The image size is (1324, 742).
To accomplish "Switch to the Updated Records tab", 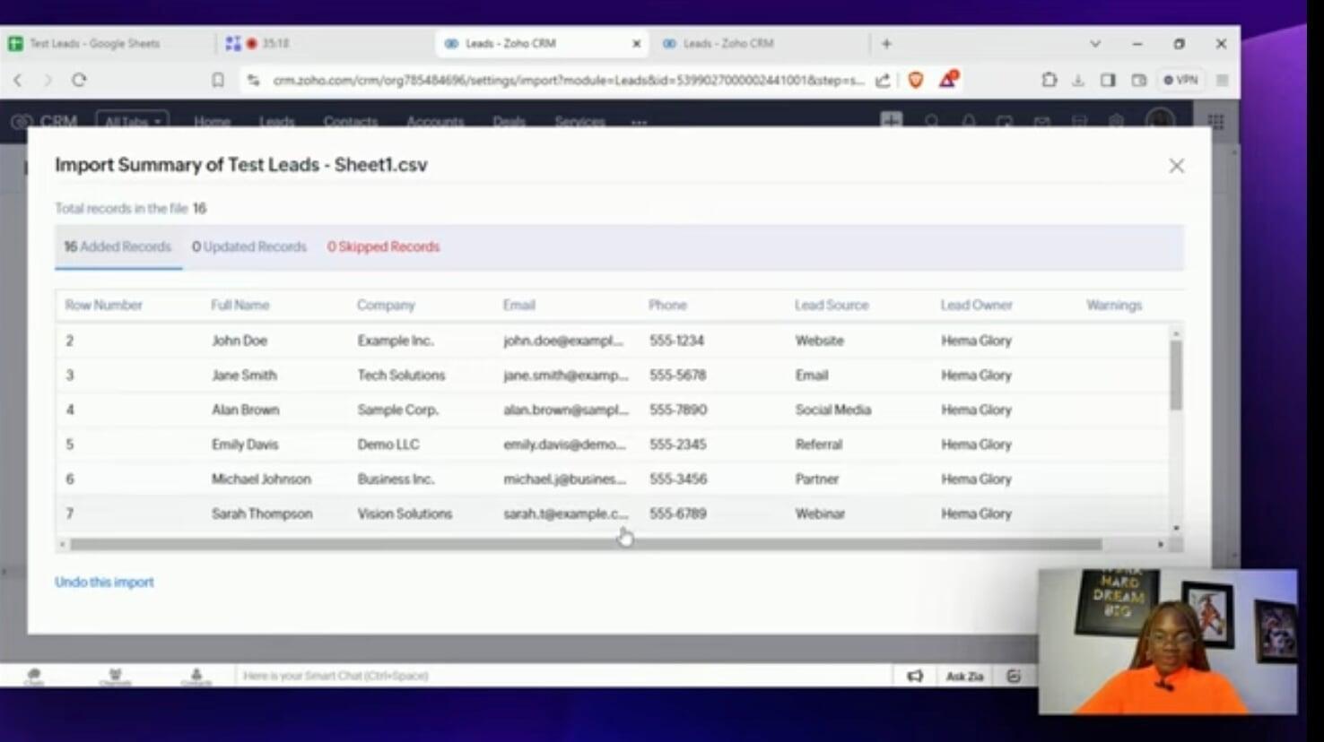I will 249,246.
